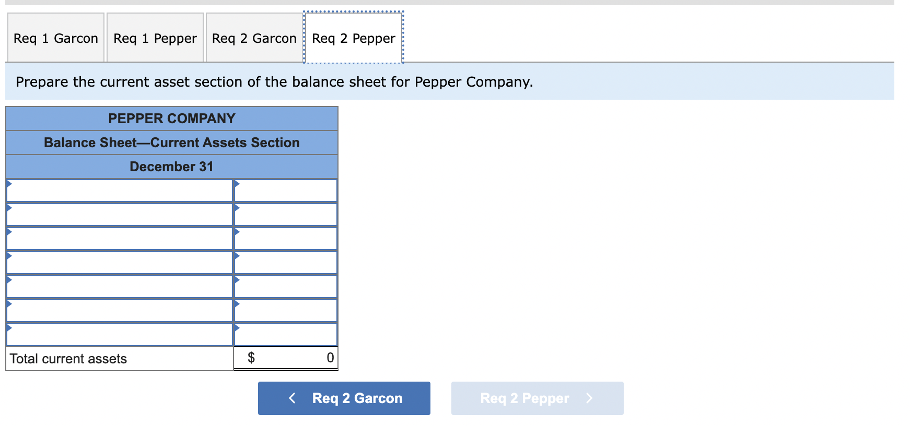Image resolution: width=910 pixels, height=426 pixels.
Task: Click the first amount entry field
Action: click(285, 191)
